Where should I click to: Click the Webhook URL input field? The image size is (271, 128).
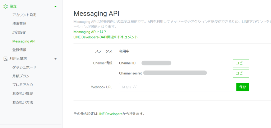click(x=178, y=87)
